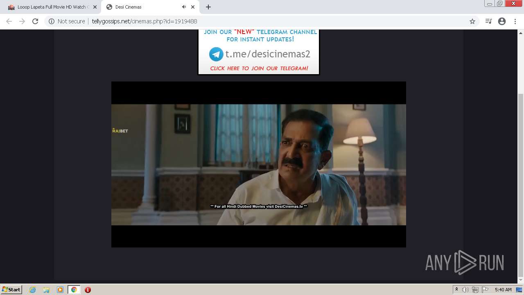The width and height of the screenshot is (524, 295).
Task: Select the Chrome taskbar button
Action: (x=74, y=290)
